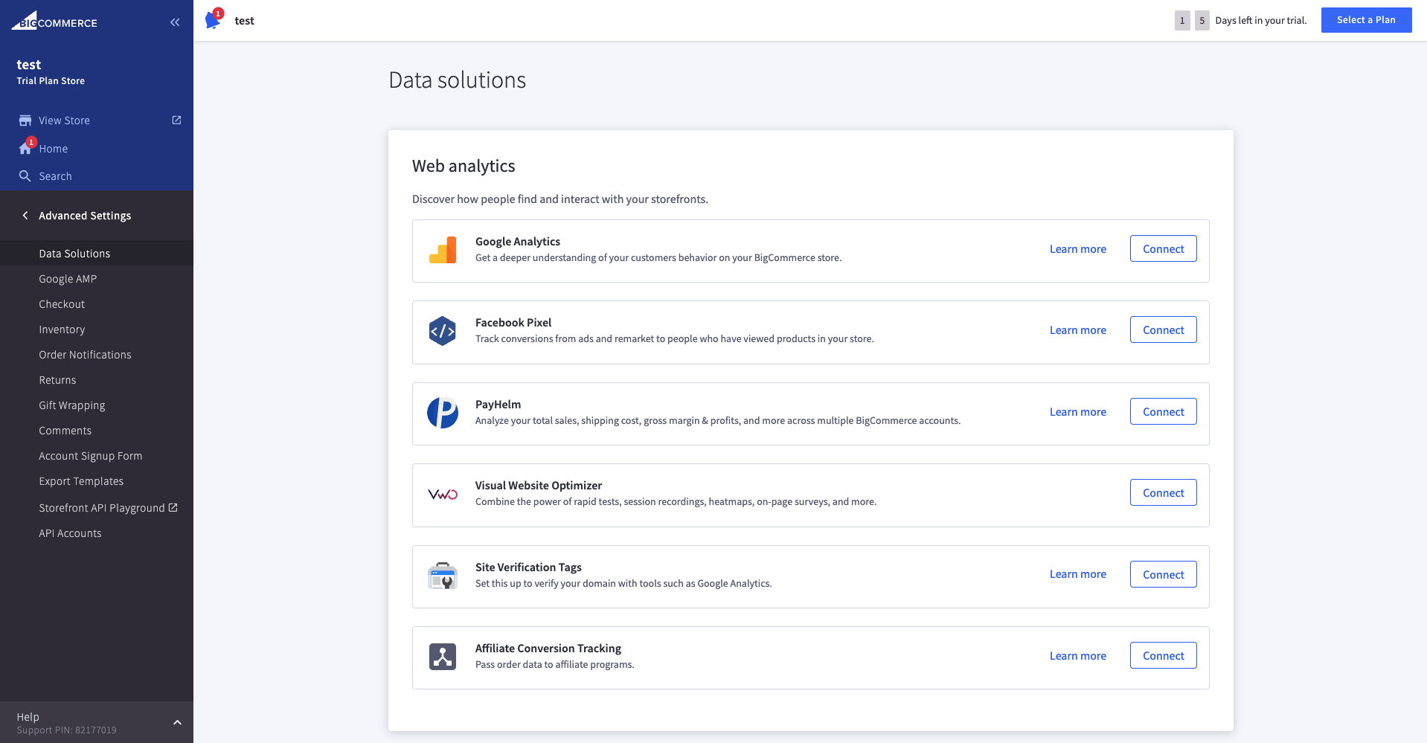Connect Google Analytics

1163,249
